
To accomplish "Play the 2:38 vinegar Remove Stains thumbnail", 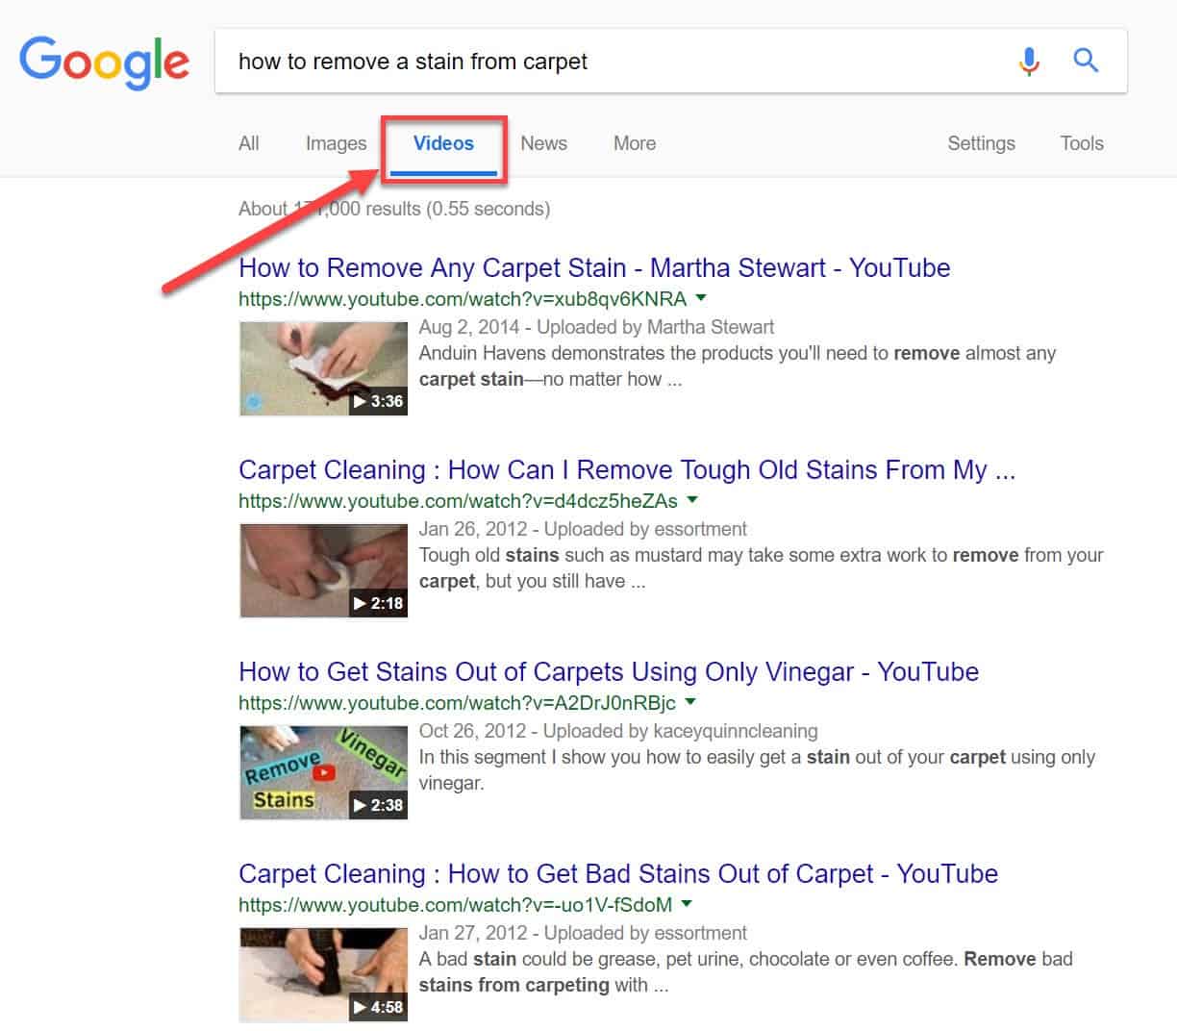I will point(323,772).
